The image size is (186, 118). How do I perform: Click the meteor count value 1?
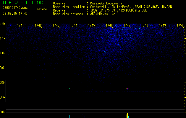[x=42, y=14]
